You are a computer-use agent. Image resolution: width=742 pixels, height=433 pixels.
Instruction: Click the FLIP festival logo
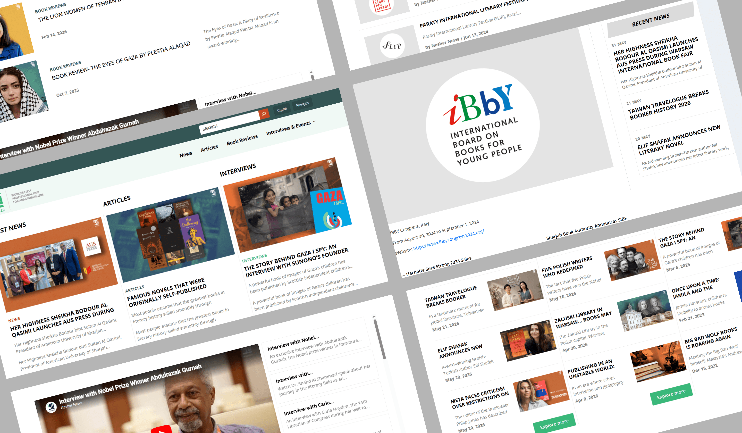392,46
